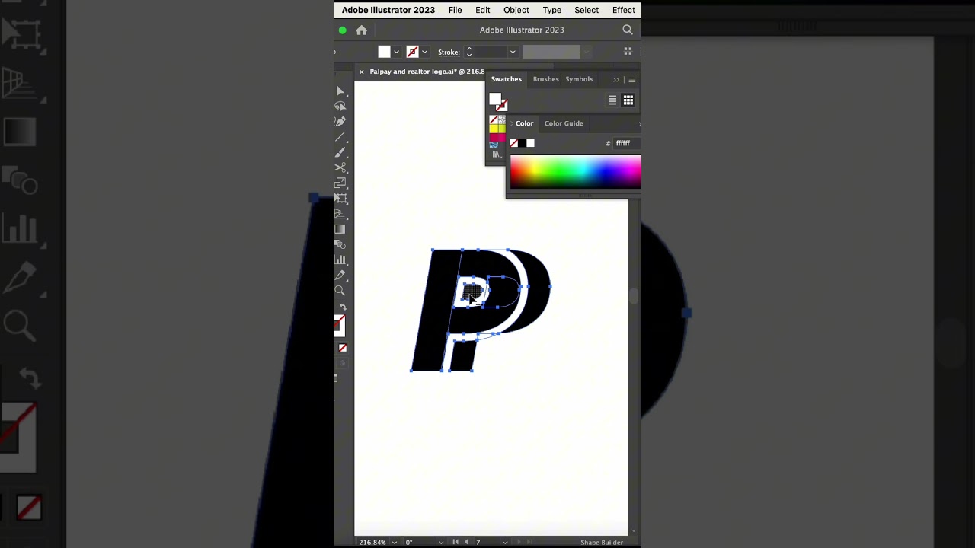Select the Lasso tool in toolbar
The width and height of the screenshot is (975, 548).
[x=340, y=107]
